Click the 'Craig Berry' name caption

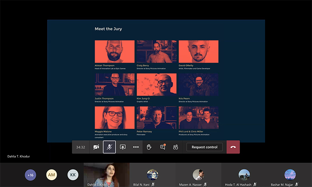point(143,66)
